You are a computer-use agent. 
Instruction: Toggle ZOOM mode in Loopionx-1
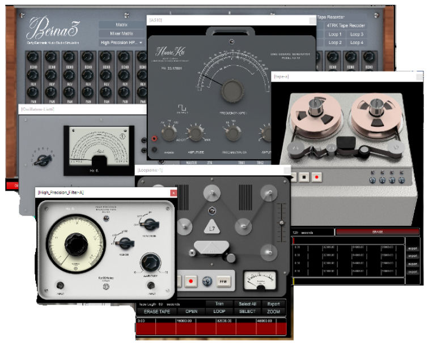[273, 311]
